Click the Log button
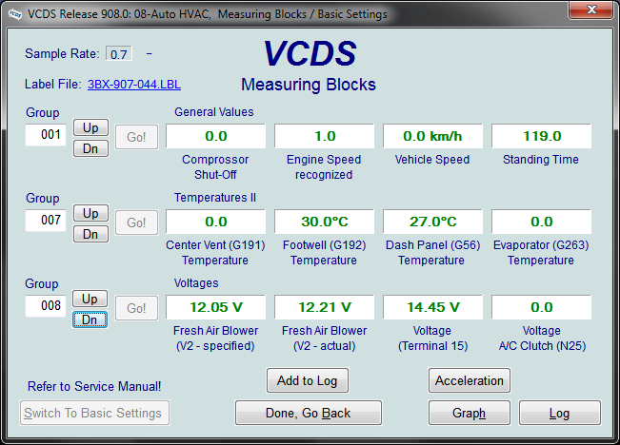The image size is (620, 445). pos(559,413)
